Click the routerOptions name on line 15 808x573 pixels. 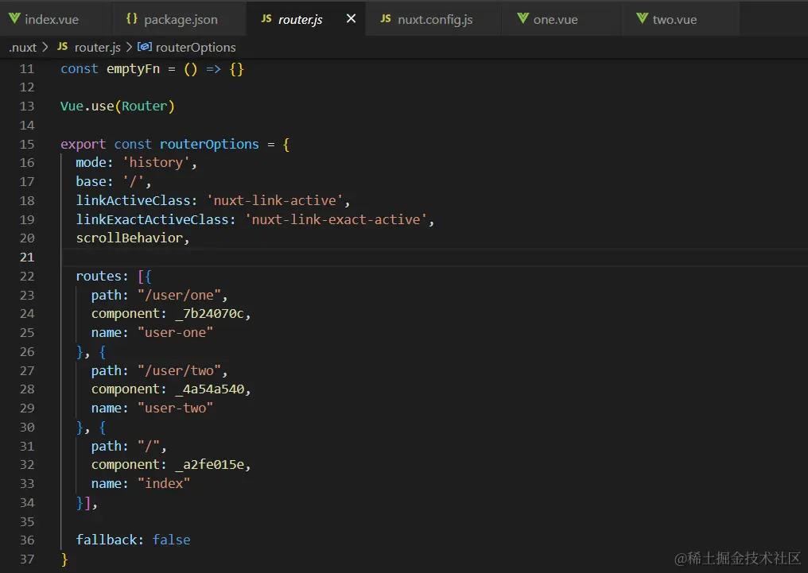209,144
